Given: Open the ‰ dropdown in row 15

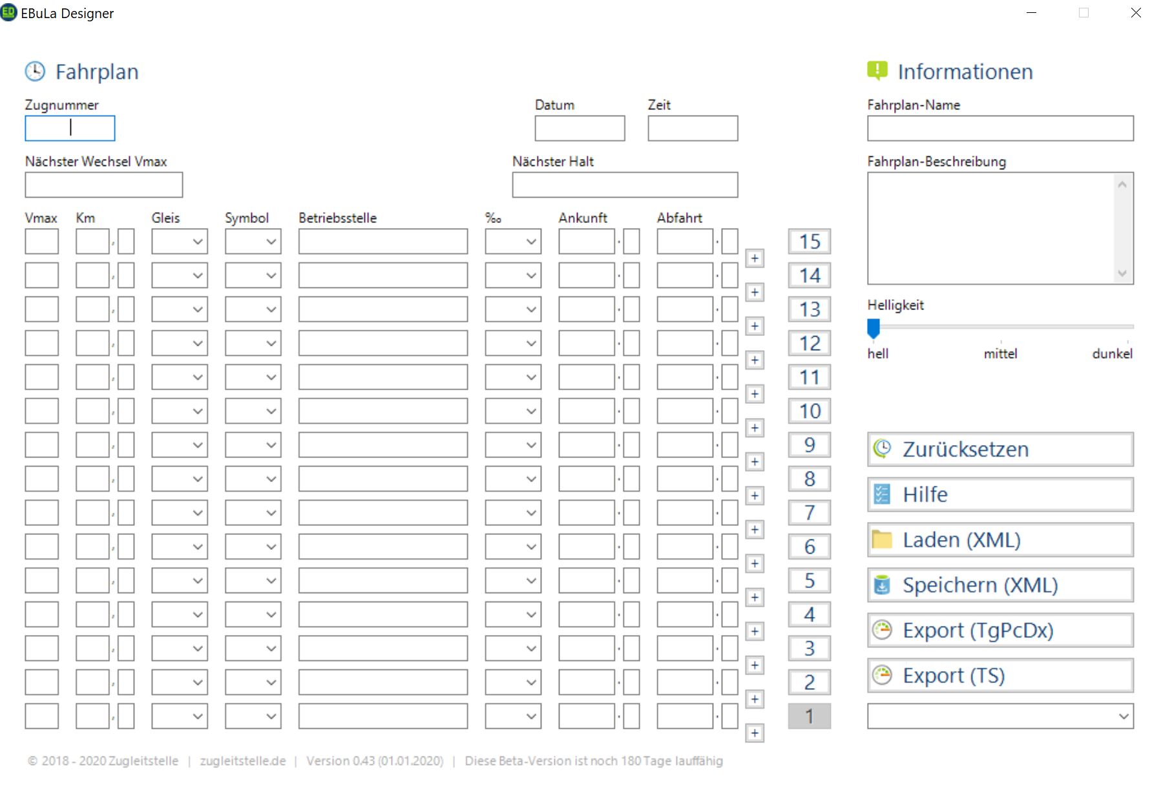Looking at the screenshot, I should pyautogui.click(x=513, y=242).
